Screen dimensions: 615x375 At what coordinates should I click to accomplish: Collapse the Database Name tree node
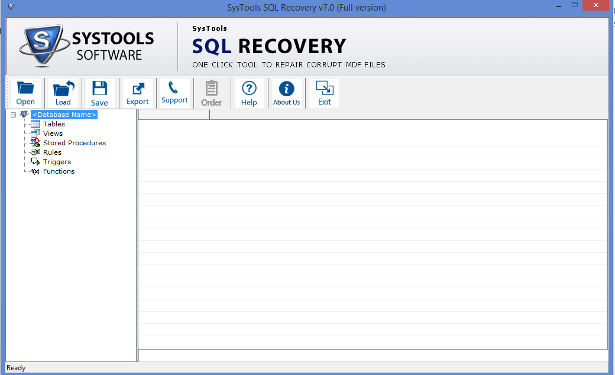click(x=14, y=115)
